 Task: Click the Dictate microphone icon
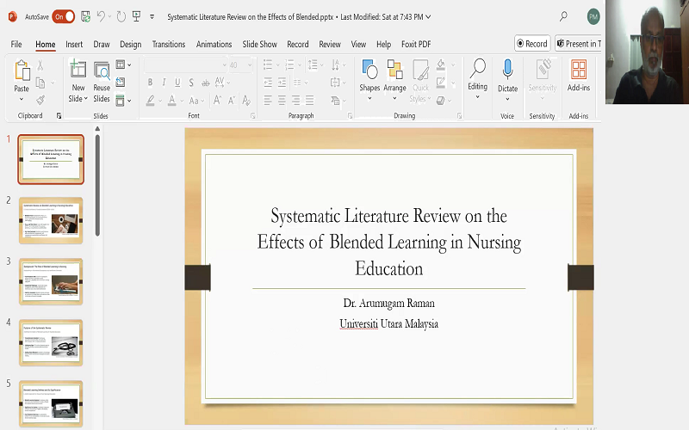(x=507, y=70)
